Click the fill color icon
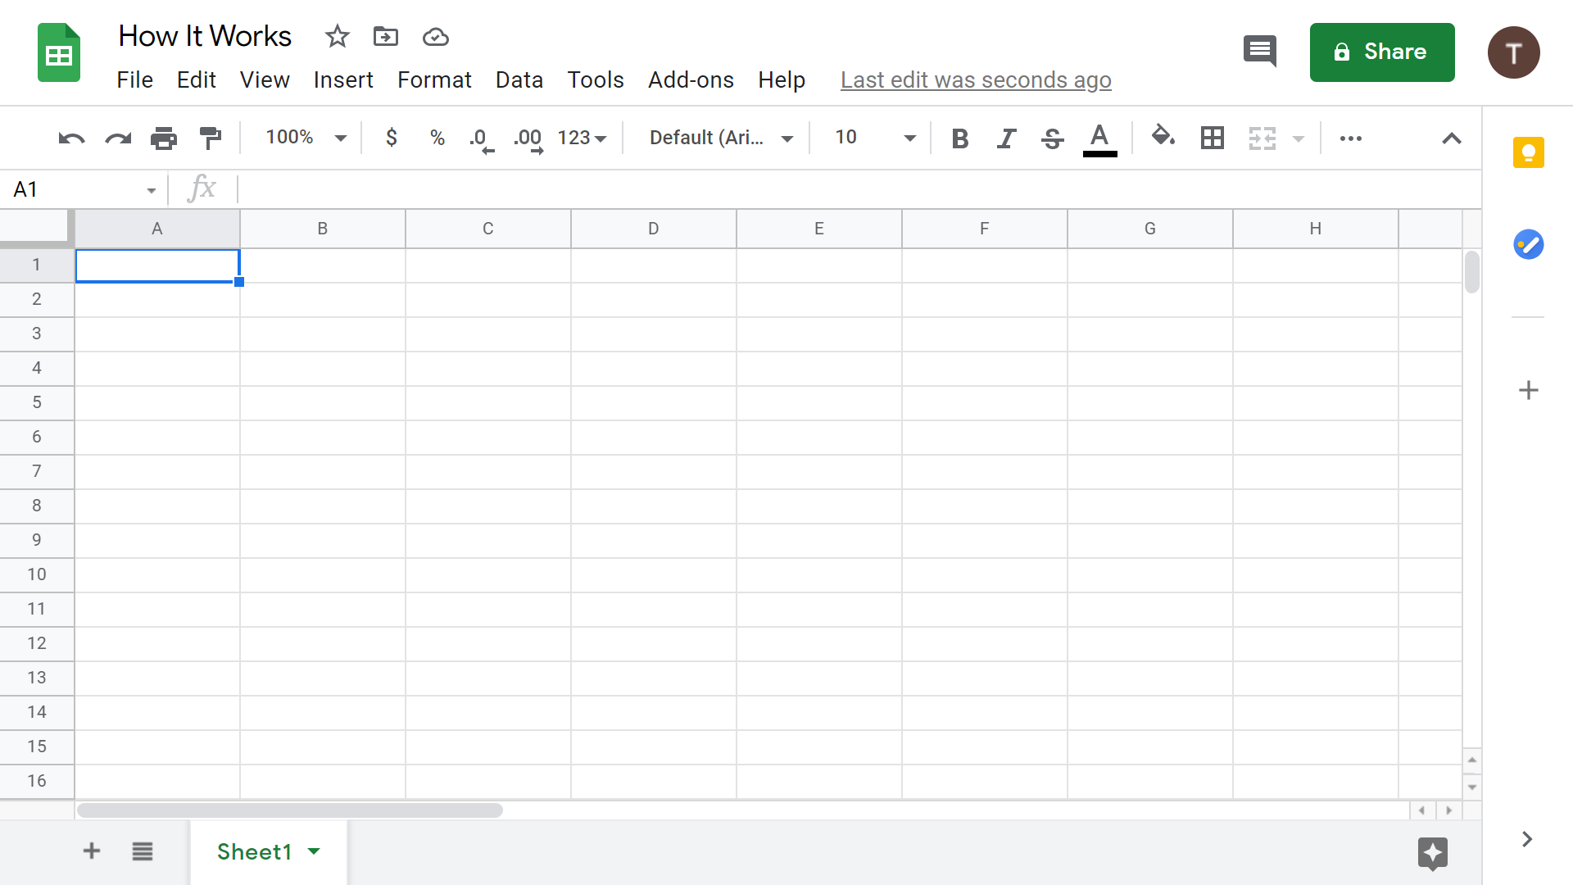Screen dimensions: 1573x885 pyautogui.click(x=1163, y=138)
